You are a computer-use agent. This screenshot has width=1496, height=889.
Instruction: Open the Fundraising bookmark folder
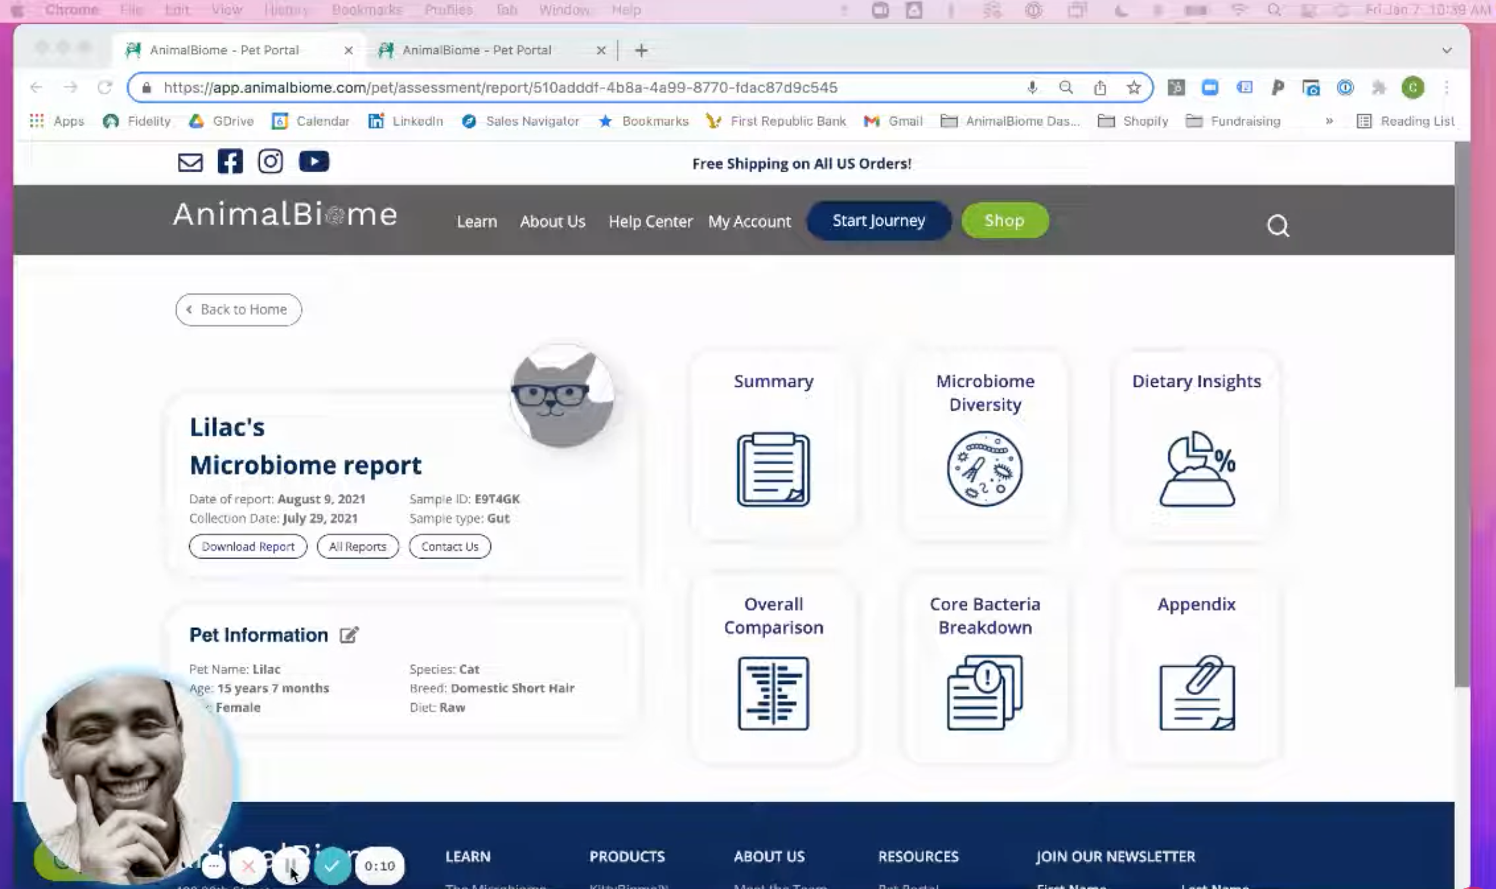pos(1233,121)
